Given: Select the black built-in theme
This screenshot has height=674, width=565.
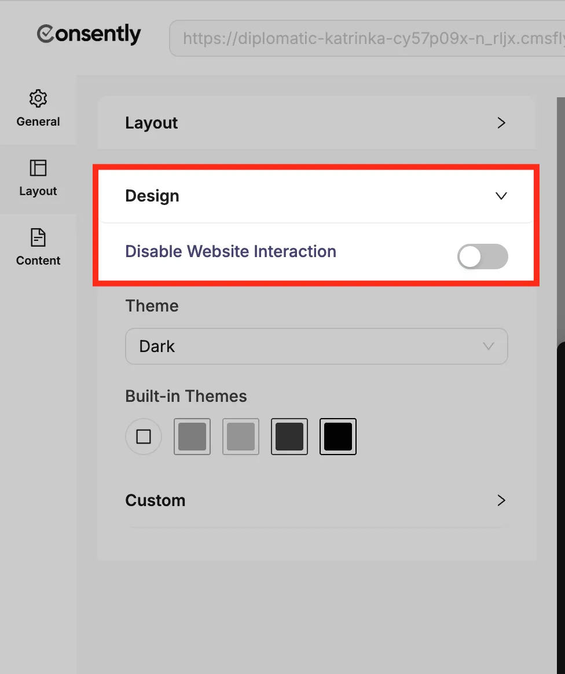Looking at the screenshot, I should click(x=337, y=437).
